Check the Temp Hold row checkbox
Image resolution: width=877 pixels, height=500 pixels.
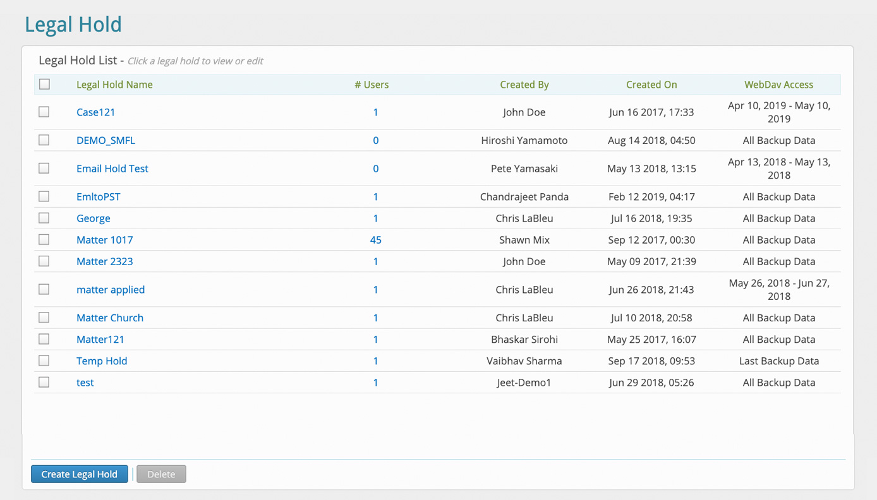click(44, 360)
